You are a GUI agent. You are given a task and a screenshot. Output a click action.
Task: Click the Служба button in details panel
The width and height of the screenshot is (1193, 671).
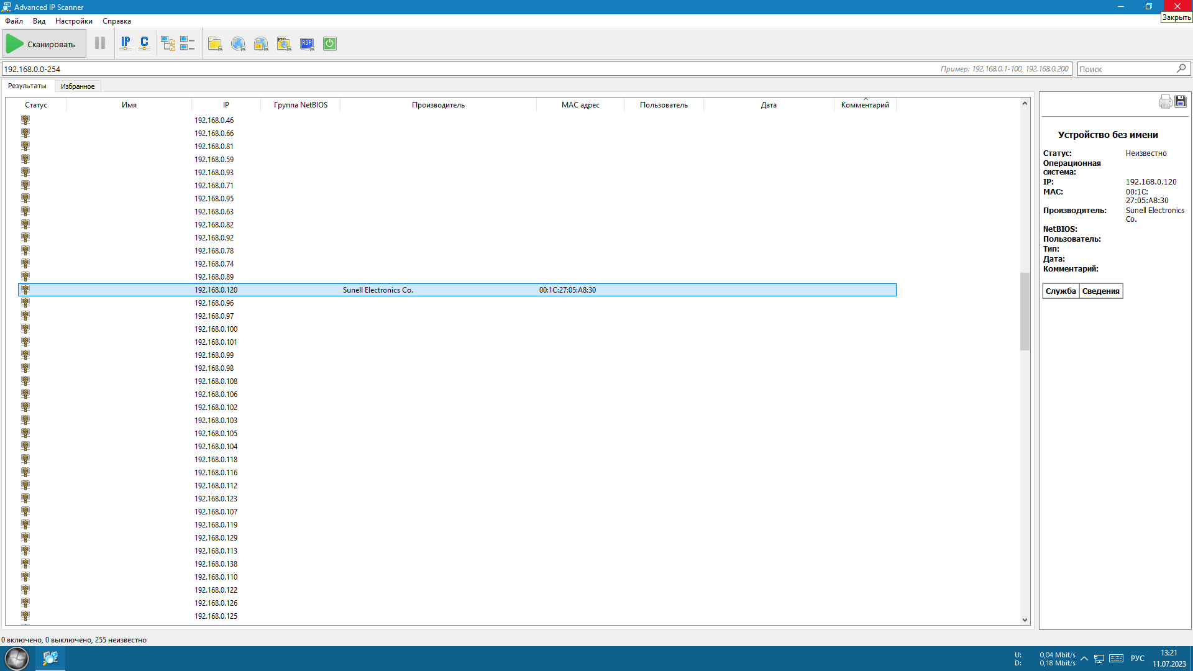[x=1060, y=291]
